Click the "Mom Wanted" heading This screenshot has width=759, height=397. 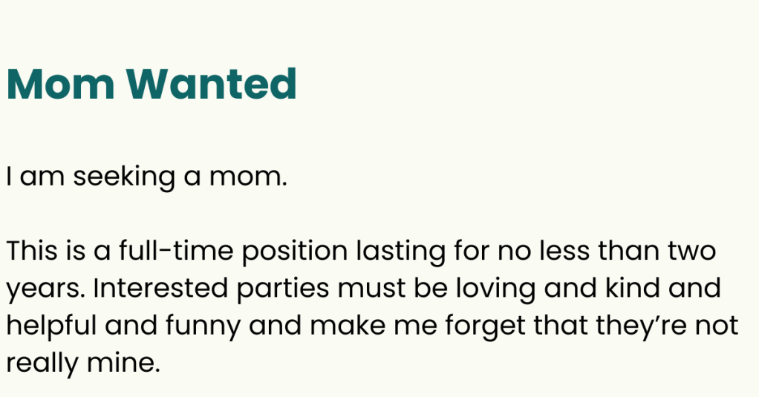pyautogui.click(x=152, y=85)
